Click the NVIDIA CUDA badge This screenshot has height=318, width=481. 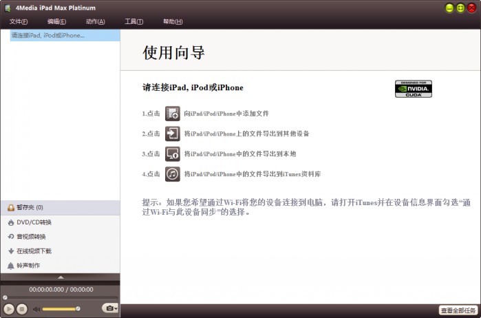413,89
